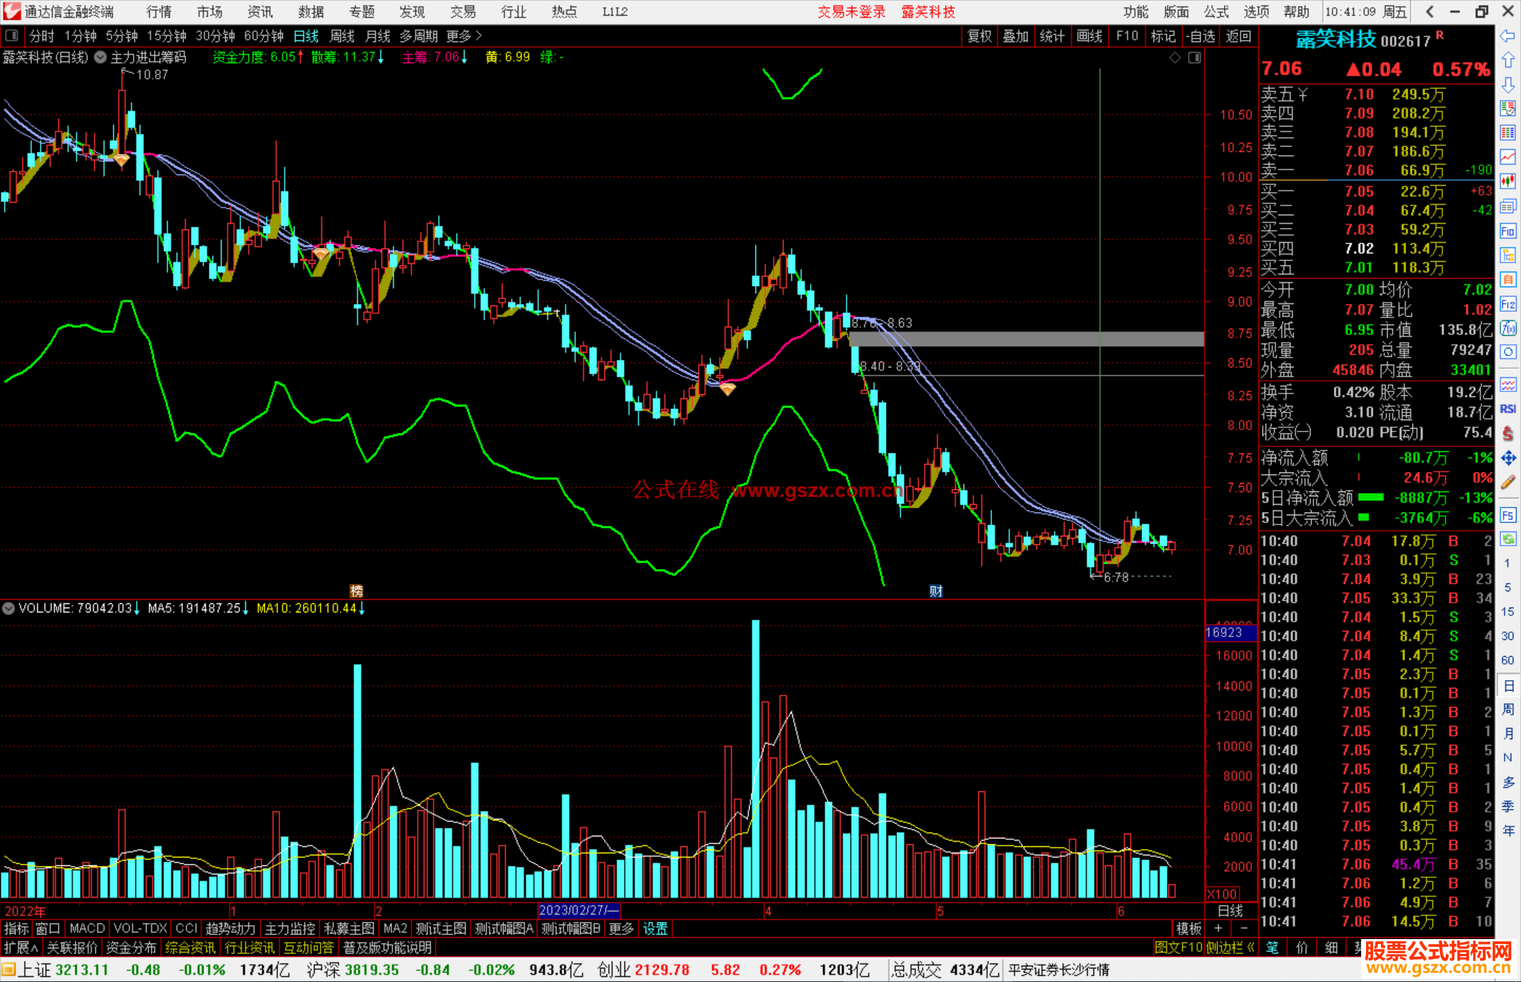Open the 主力进出筹码 indicator dropdown arrow
Screen dimensions: 1521x982
(x=101, y=58)
